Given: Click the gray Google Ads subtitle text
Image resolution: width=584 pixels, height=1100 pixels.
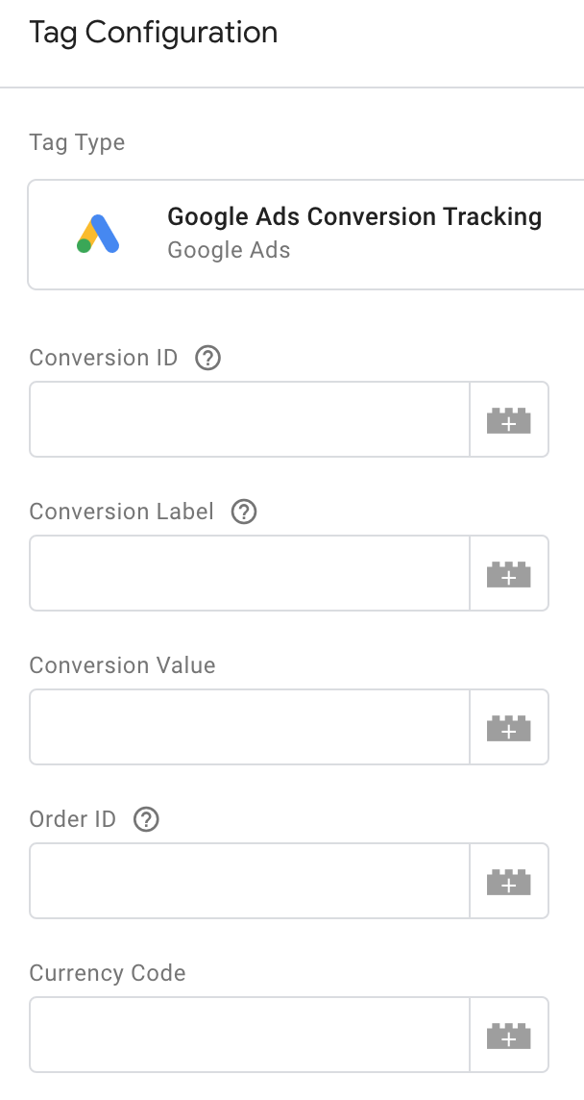Looking at the screenshot, I should click(x=229, y=250).
